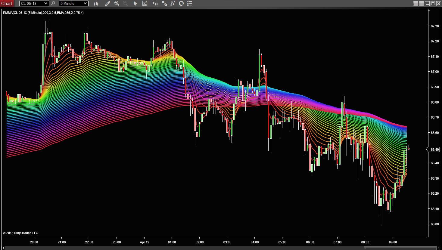The image size is (442, 250).
Task: Click the scrollbar left arrow at bottom
Action: pyautogui.click(x=3, y=248)
